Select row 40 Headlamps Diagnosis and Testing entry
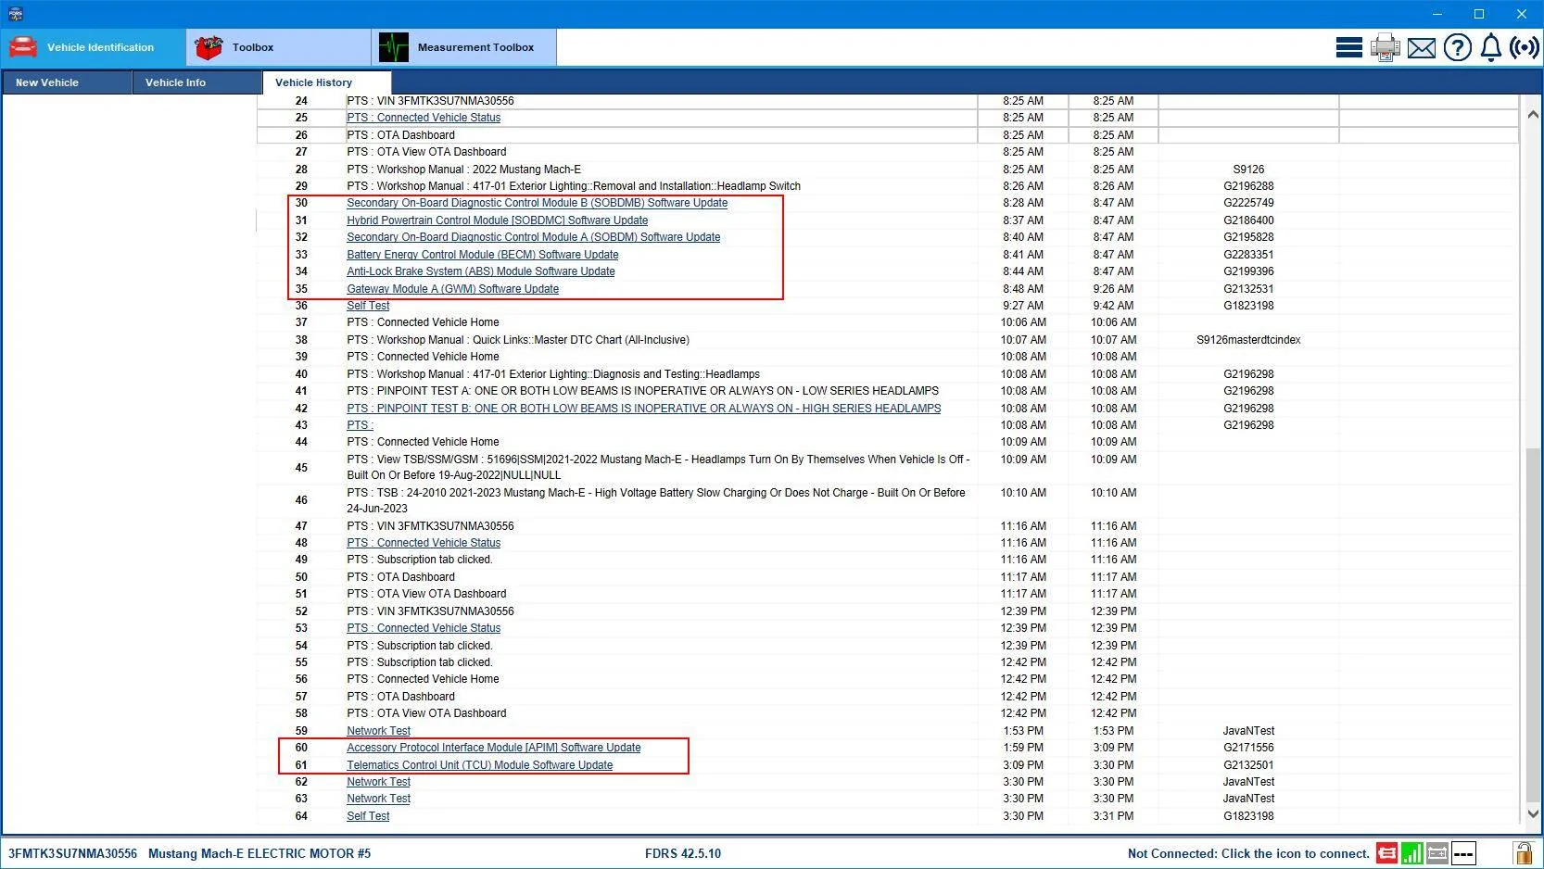The width and height of the screenshot is (1544, 869). click(x=888, y=374)
